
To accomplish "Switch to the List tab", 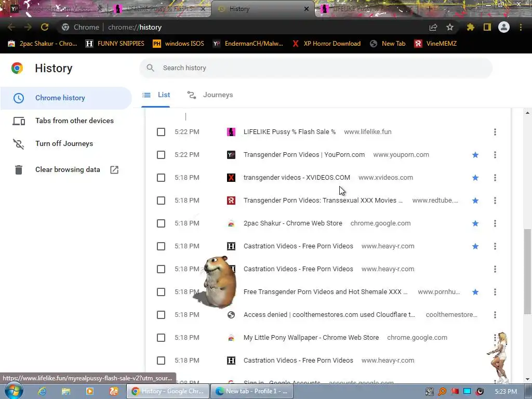I will point(156,95).
